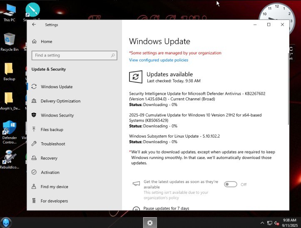Click the Home house icon
The image size is (301, 228).
34,41
